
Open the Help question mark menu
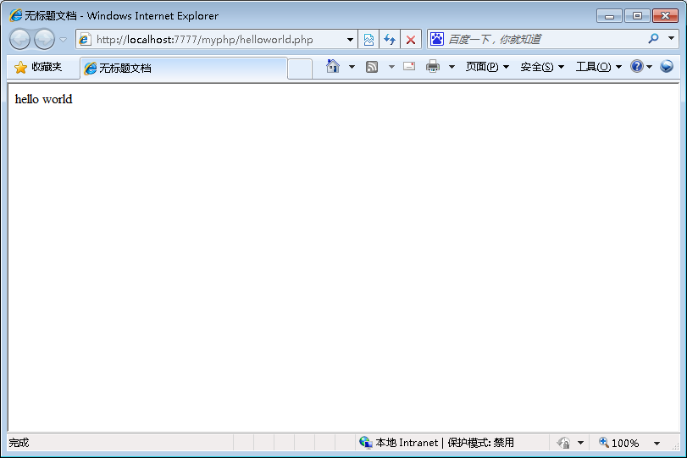click(x=641, y=67)
